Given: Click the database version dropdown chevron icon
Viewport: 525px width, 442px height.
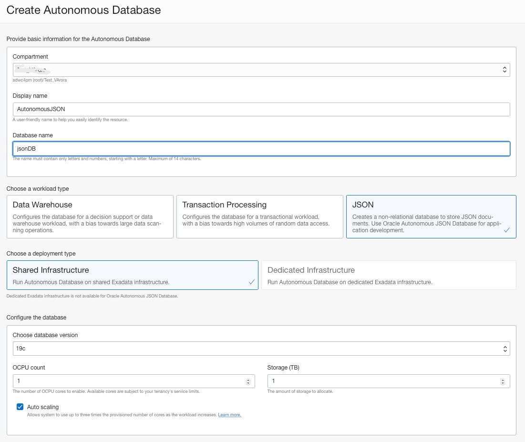Looking at the screenshot, I should [504, 348].
